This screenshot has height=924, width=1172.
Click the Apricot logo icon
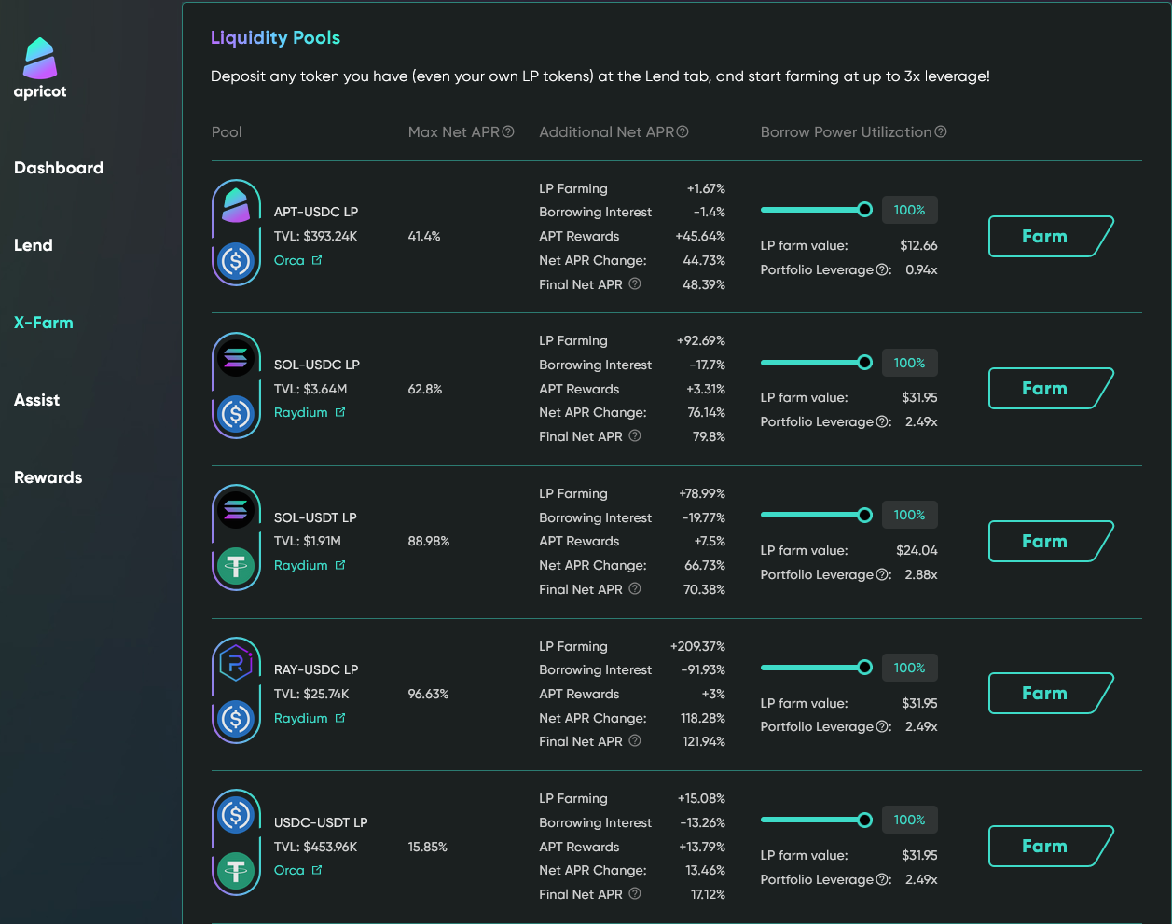pyautogui.click(x=40, y=59)
